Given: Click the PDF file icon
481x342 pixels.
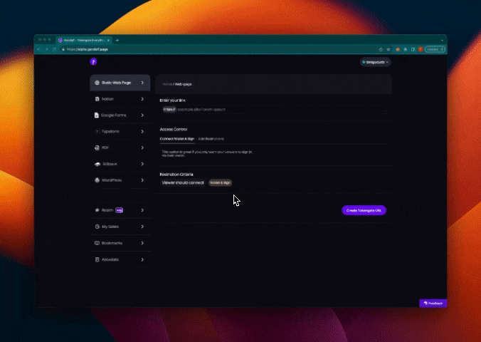Looking at the screenshot, I should point(97,147).
